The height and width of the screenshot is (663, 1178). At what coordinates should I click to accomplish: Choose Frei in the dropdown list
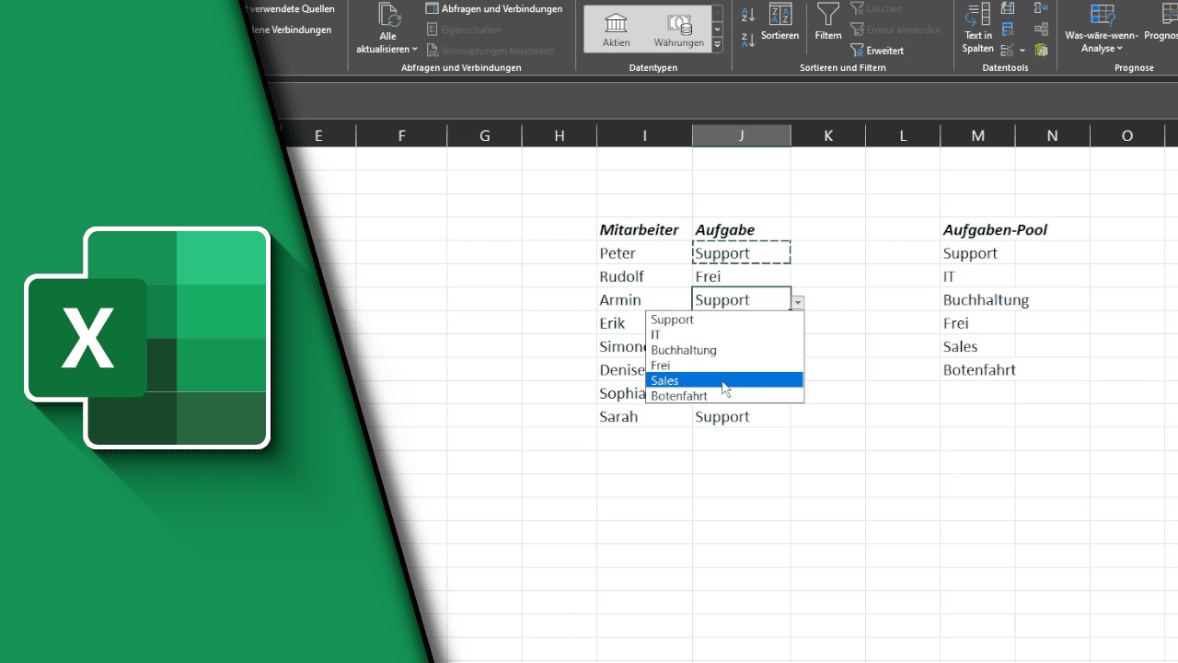[724, 366]
